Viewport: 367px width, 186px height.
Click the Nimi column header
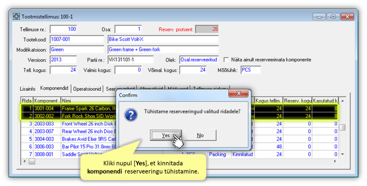pos(88,101)
